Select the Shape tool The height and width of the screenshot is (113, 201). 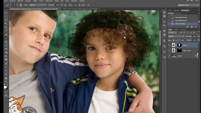tap(6, 74)
